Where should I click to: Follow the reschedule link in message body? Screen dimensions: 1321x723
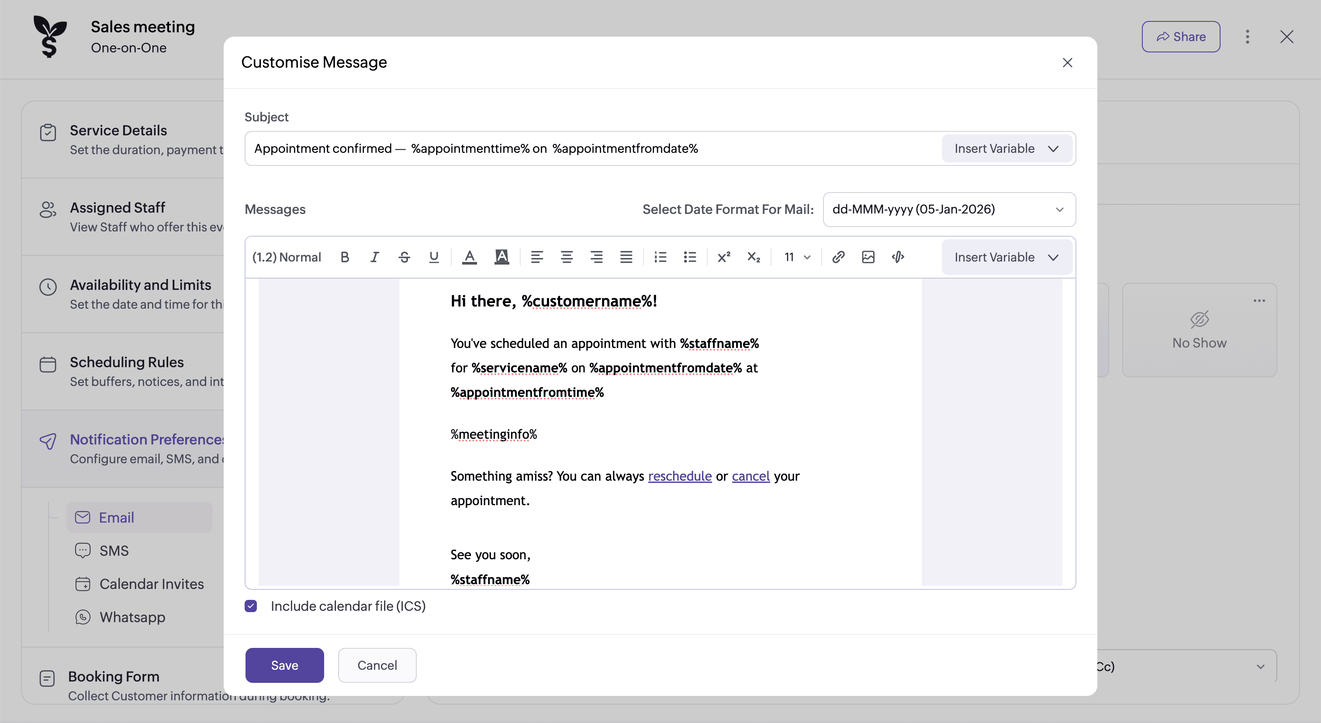tap(679, 476)
